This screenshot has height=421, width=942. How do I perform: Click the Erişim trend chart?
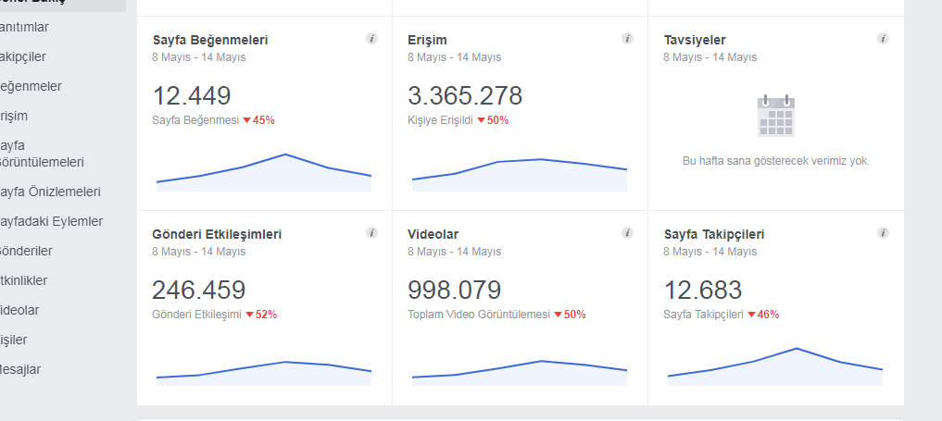tap(520, 175)
